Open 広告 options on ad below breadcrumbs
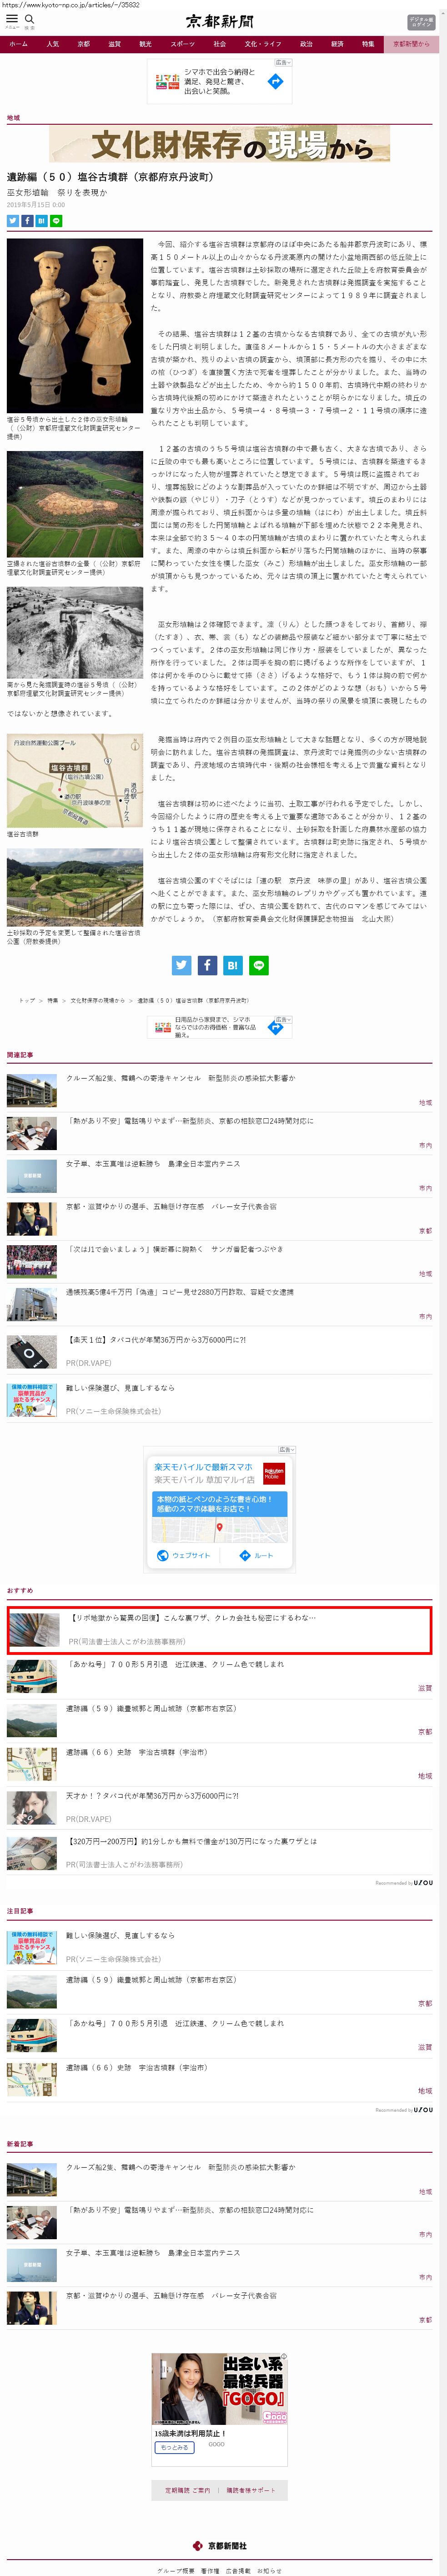 (283, 1019)
